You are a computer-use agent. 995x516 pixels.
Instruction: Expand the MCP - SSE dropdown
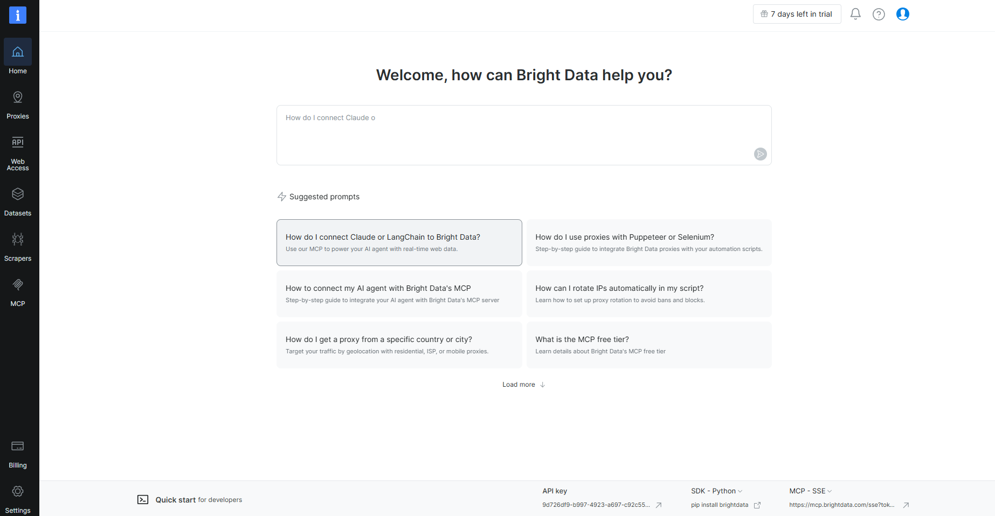click(x=811, y=491)
